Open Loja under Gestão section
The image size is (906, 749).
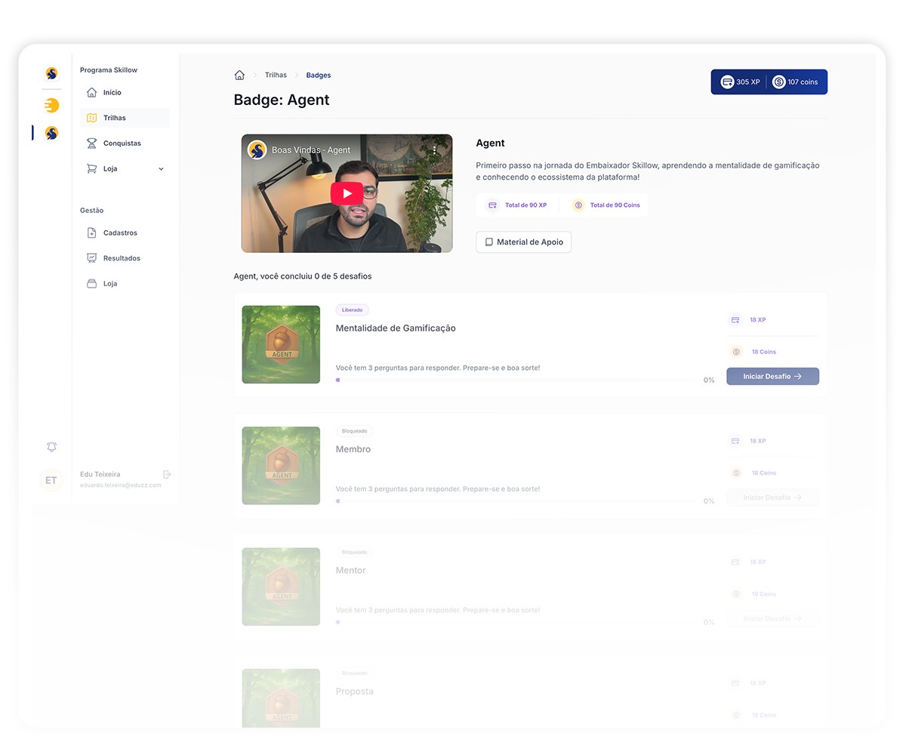click(x=125, y=283)
